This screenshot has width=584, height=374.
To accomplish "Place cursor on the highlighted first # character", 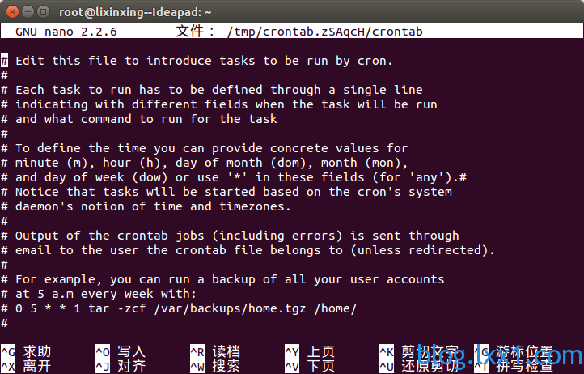I will tap(5, 61).
